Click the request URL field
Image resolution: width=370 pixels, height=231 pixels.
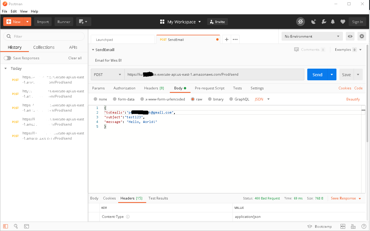tap(214, 74)
